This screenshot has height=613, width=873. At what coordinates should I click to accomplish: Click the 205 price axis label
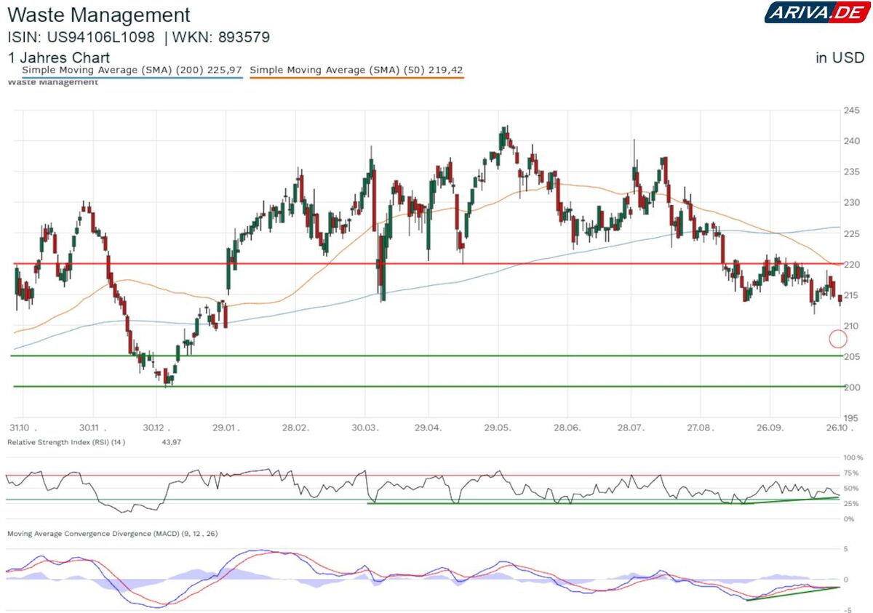point(853,356)
